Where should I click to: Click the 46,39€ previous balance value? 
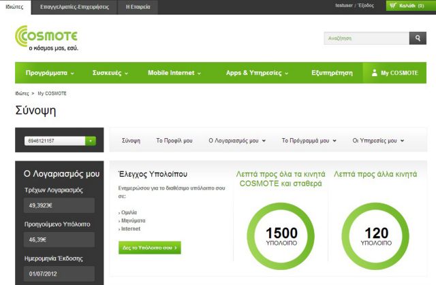[59, 239]
